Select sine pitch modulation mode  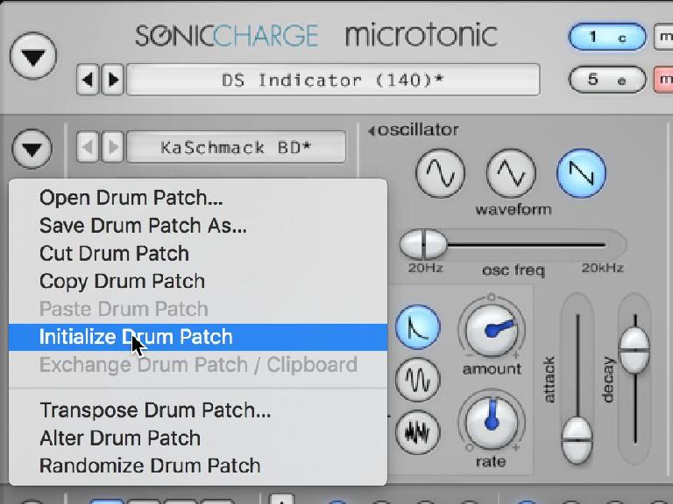click(418, 379)
